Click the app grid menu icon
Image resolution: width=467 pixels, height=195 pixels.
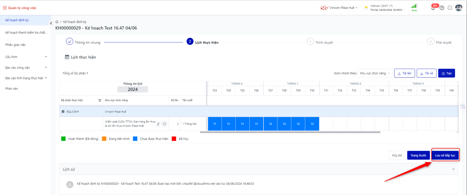(x=5, y=8)
